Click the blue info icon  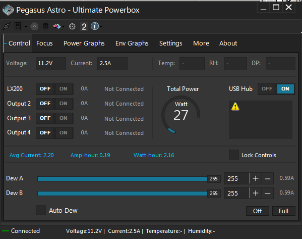point(95,26)
